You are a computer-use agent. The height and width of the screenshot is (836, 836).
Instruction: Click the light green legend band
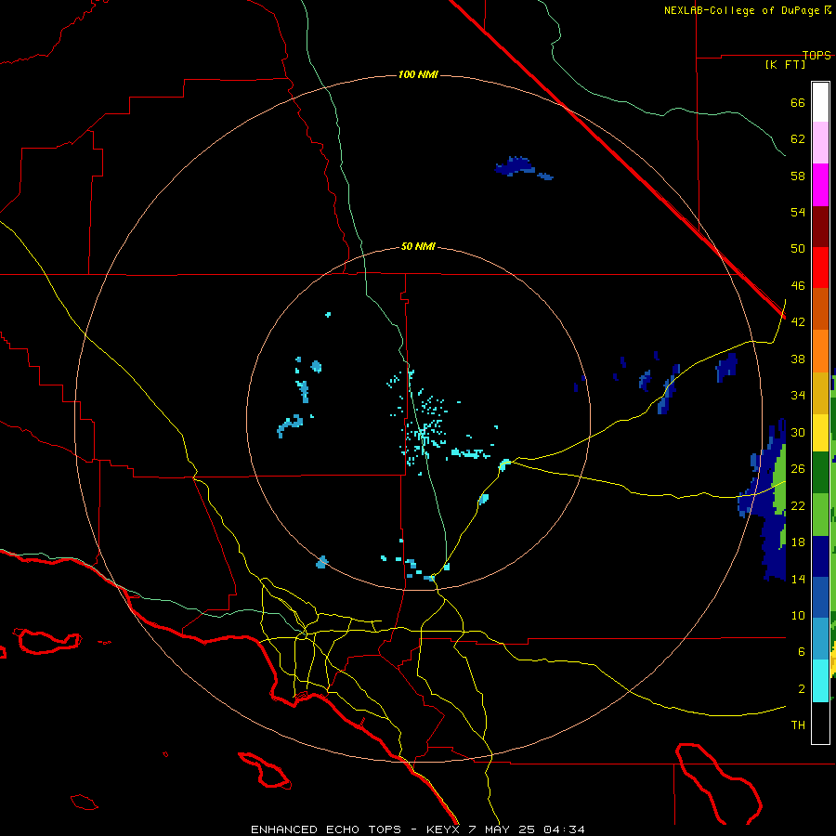[820, 515]
